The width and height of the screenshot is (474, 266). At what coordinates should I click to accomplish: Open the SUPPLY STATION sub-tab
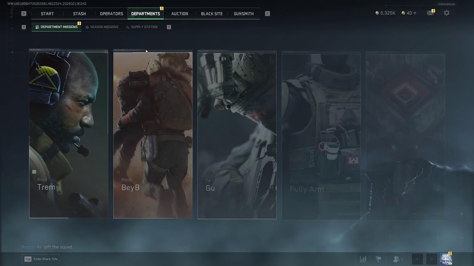142,27
